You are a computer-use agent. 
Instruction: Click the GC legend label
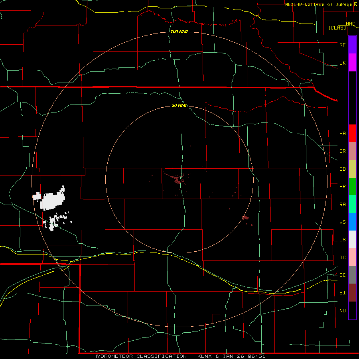[x=342, y=275]
